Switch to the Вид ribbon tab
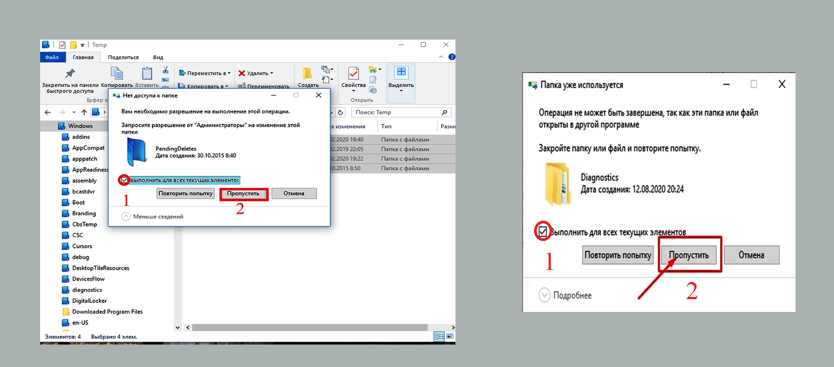The height and width of the screenshot is (367, 834). click(x=158, y=57)
